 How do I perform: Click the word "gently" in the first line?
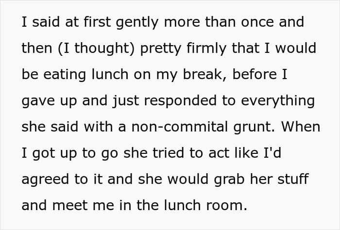point(137,22)
